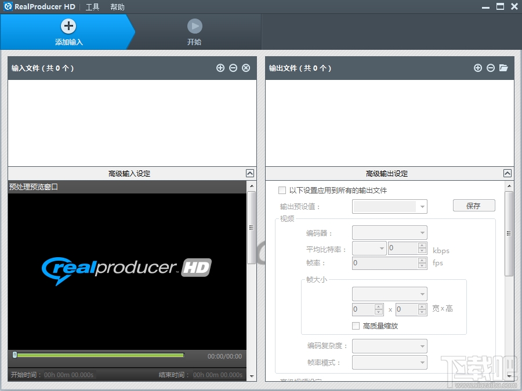Screen dimensions: 522x391
Task: Click the remove input minus icon
Action: tap(233, 68)
